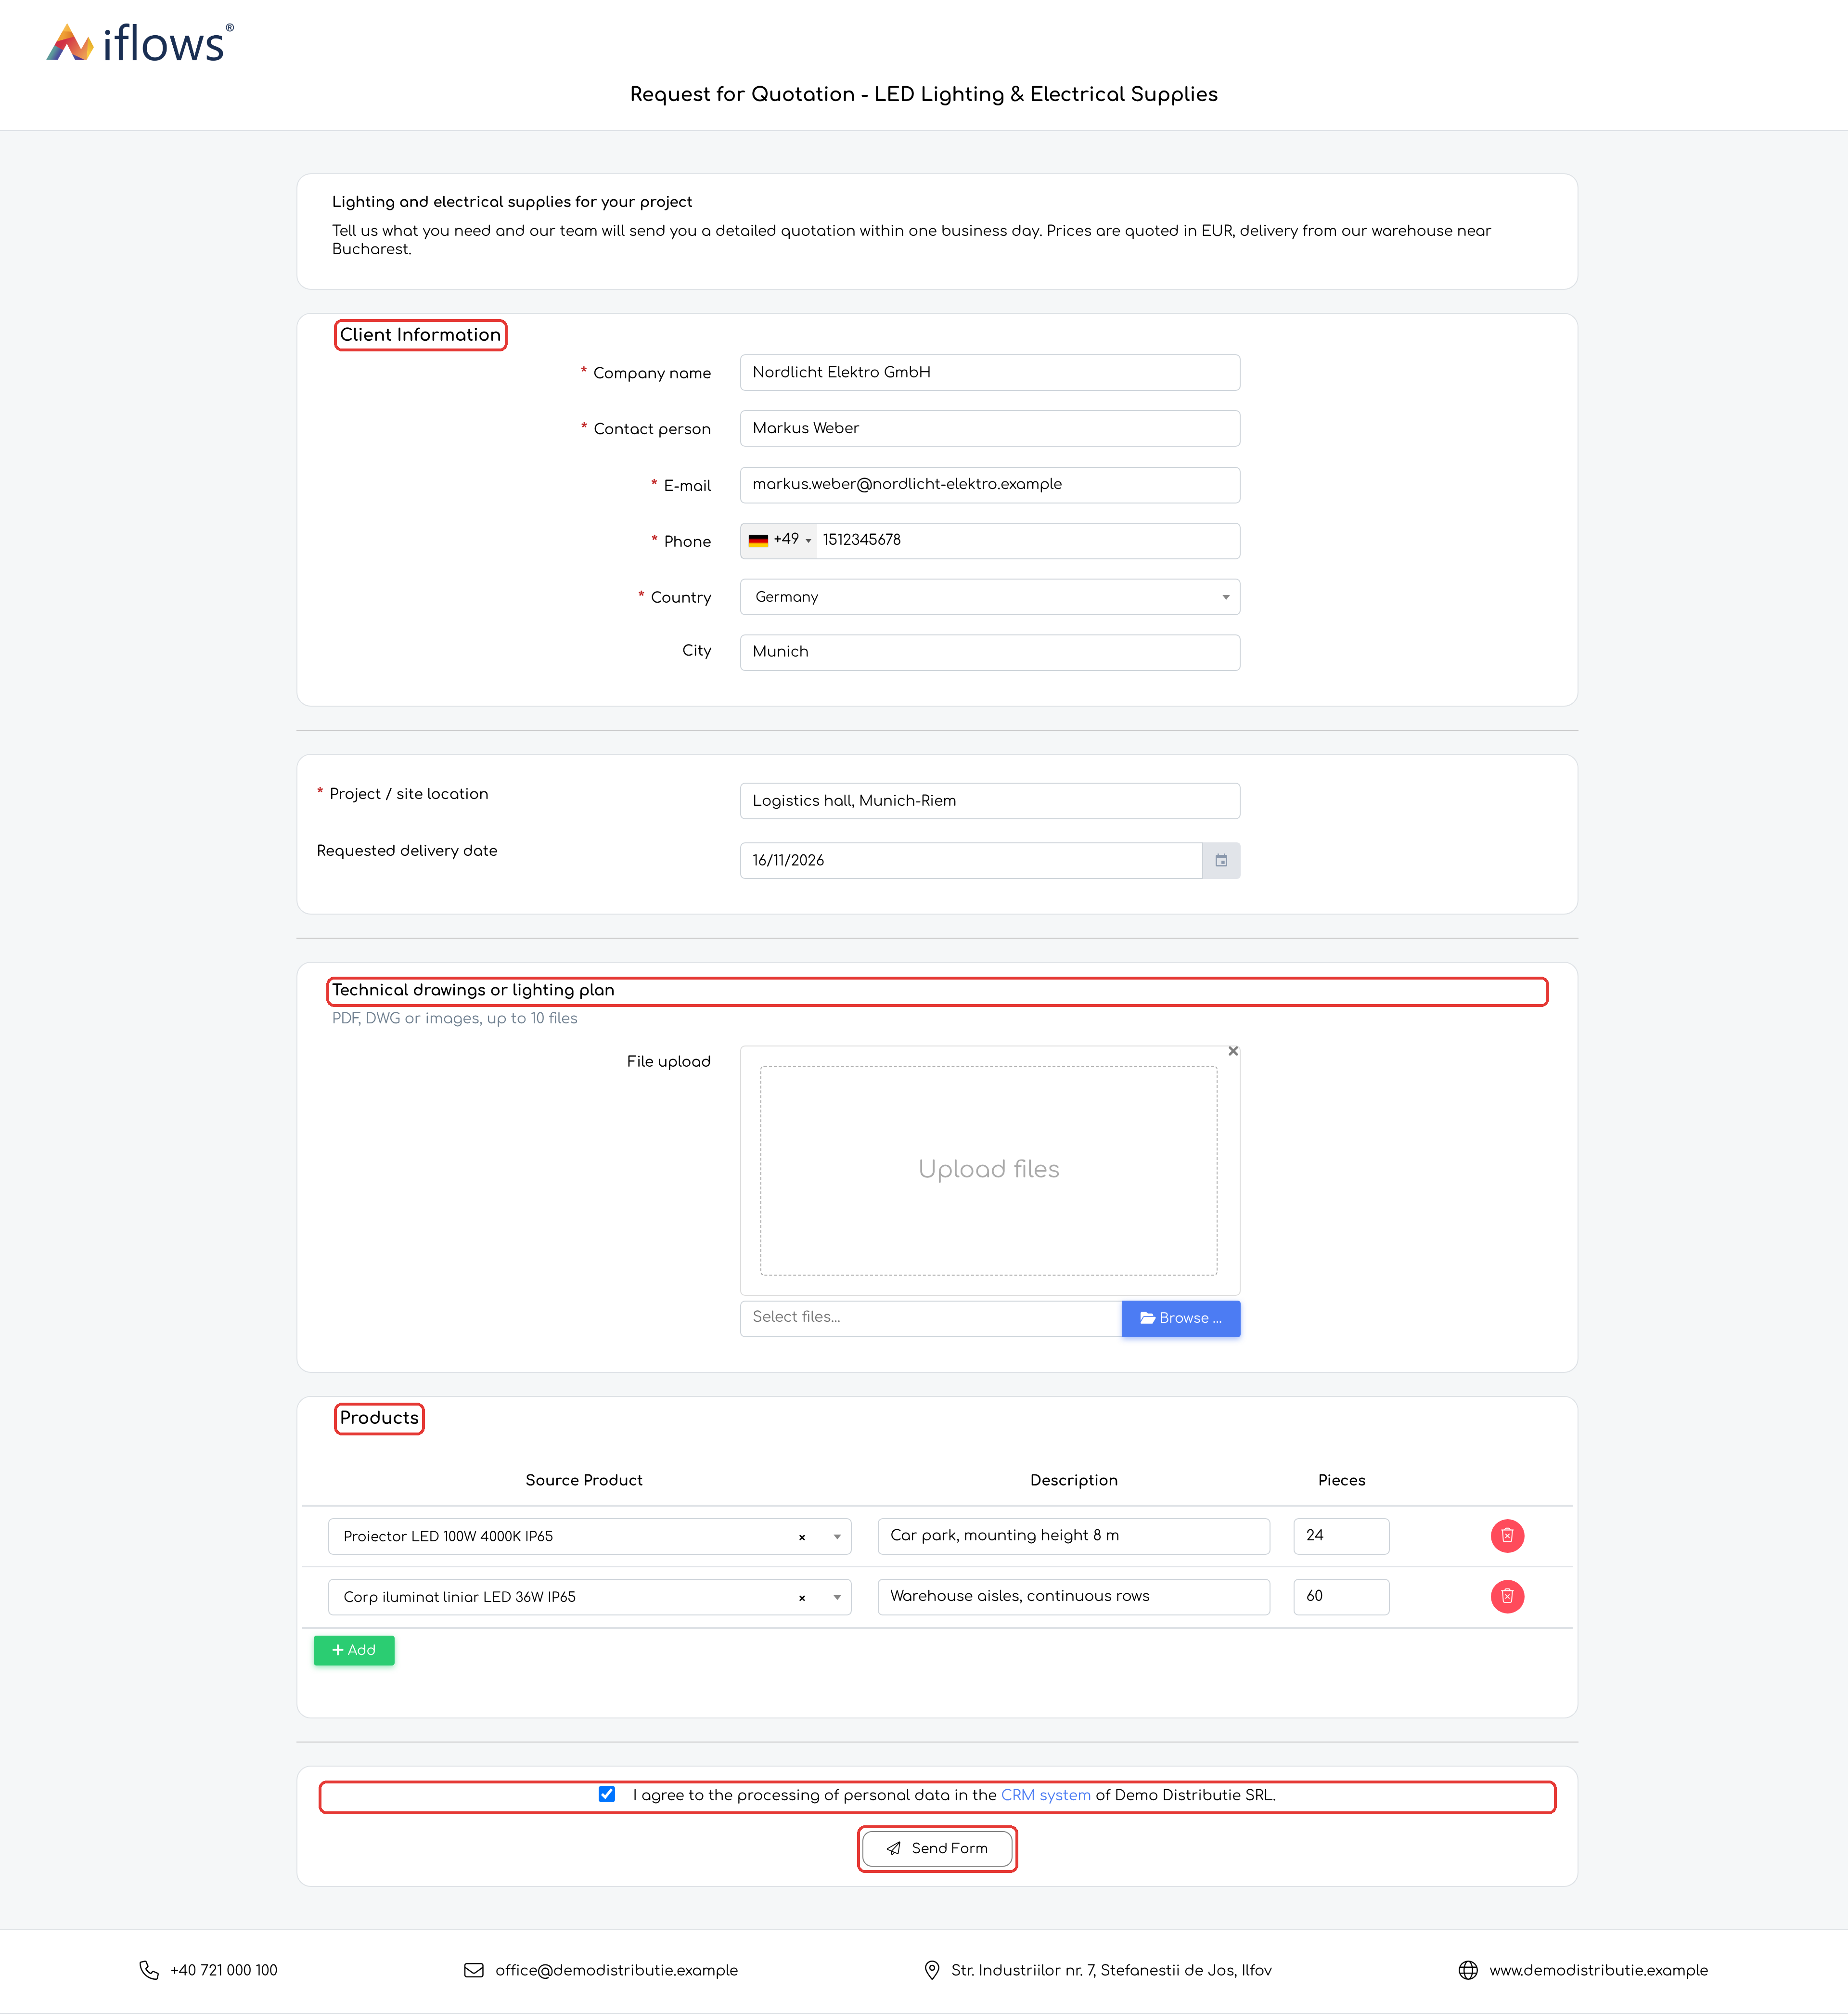Click the Select files... text box
Viewport: 1848px width, 2014px height.
(x=931, y=1318)
